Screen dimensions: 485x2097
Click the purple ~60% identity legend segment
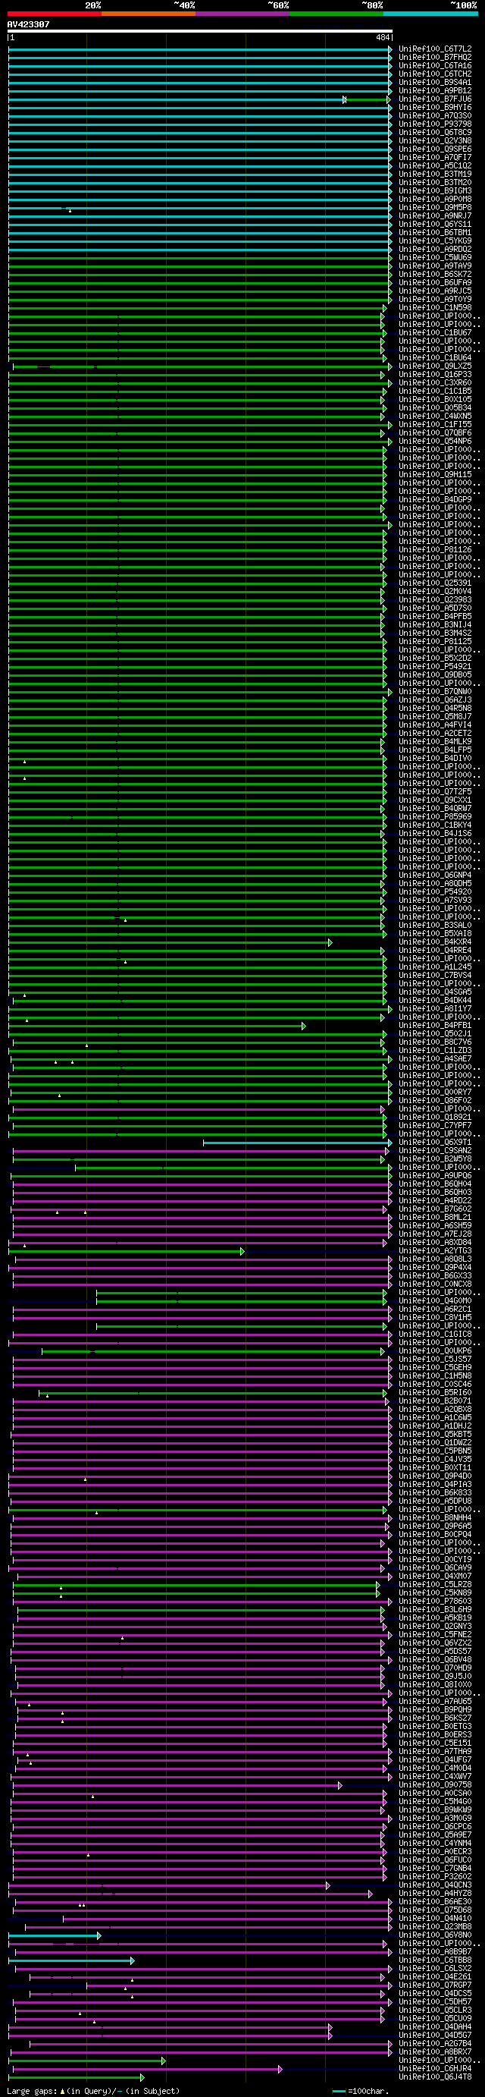coord(242,13)
